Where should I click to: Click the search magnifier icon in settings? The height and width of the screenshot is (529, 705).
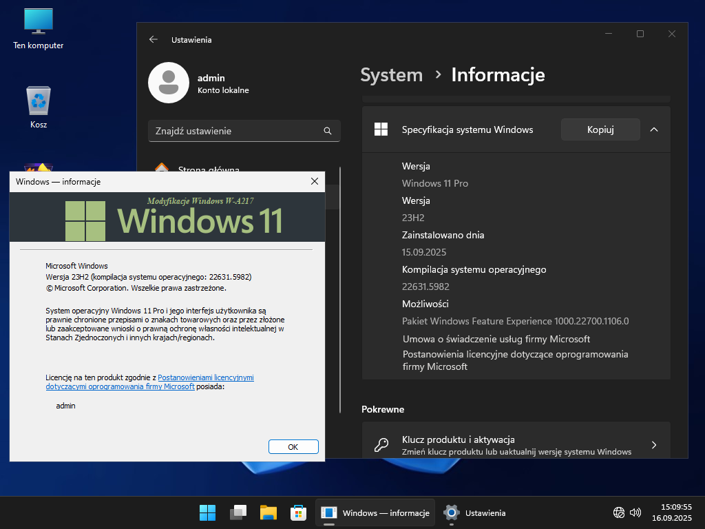click(x=328, y=131)
